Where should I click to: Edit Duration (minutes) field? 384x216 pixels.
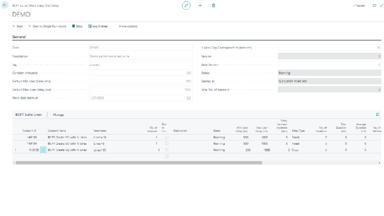(x=141, y=73)
